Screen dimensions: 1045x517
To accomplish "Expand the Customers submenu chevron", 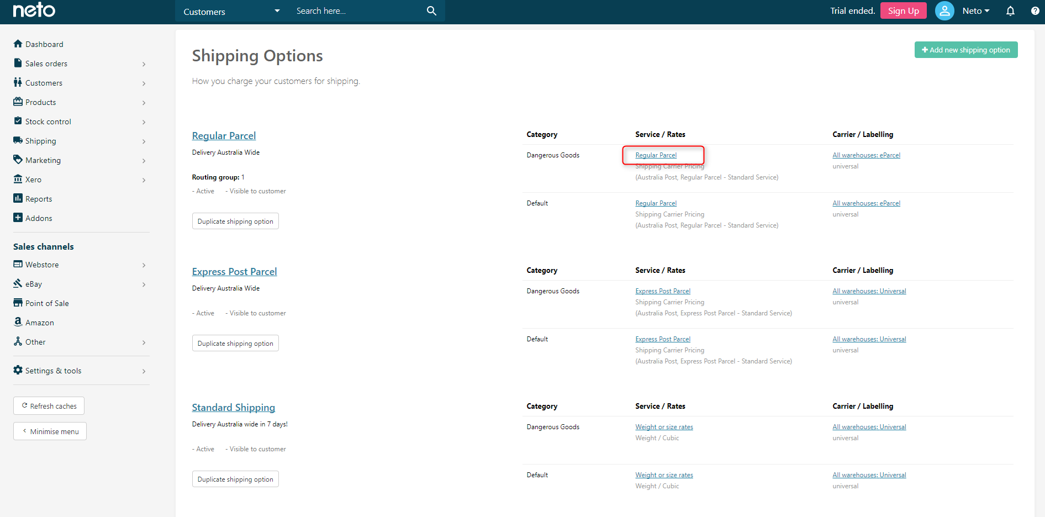I will [144, 83].
